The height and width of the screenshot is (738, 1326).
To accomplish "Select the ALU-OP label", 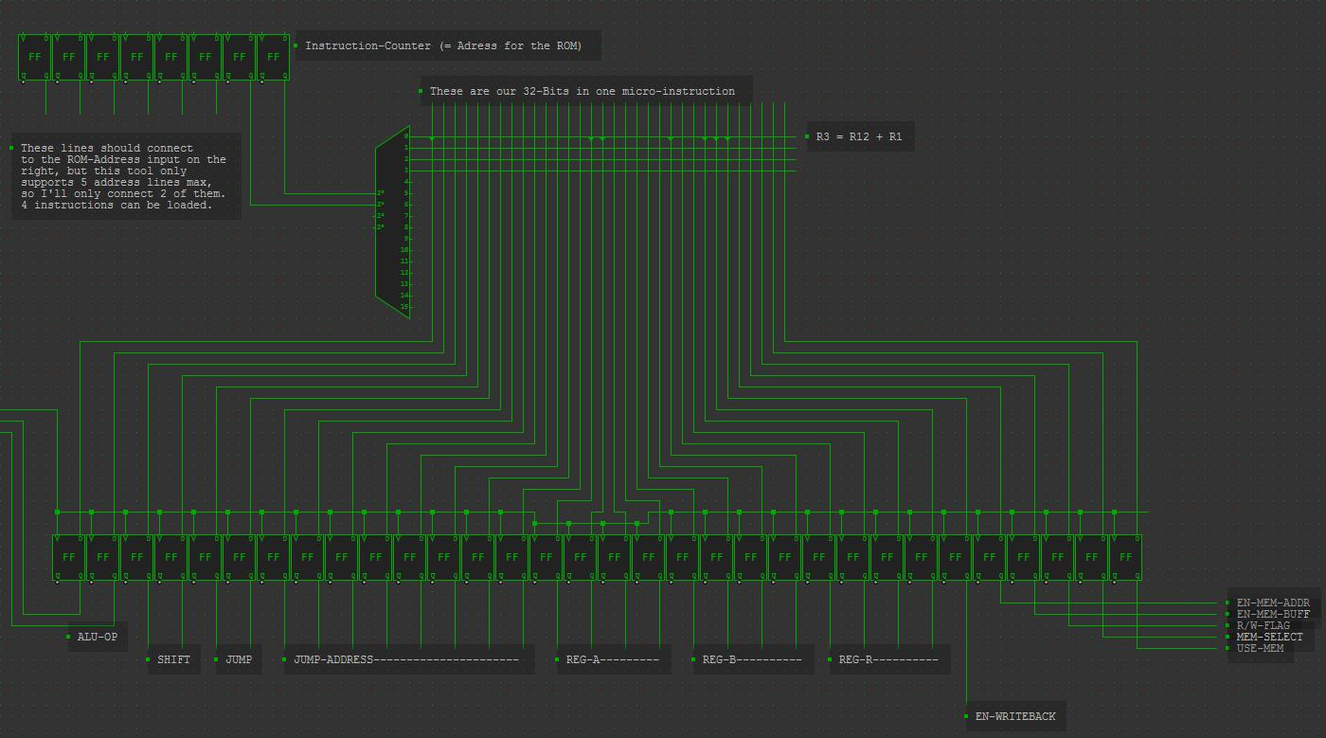I will tap(97, 637).
